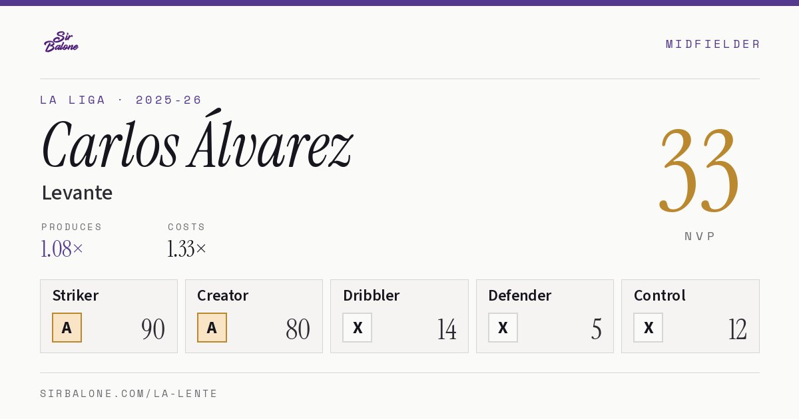Click the Striker card title

pyautogui.click(x=75, y=295)
